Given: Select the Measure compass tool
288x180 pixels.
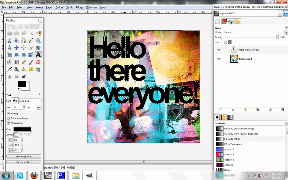Looking at the screenshot, I should (x=9, y=48).
